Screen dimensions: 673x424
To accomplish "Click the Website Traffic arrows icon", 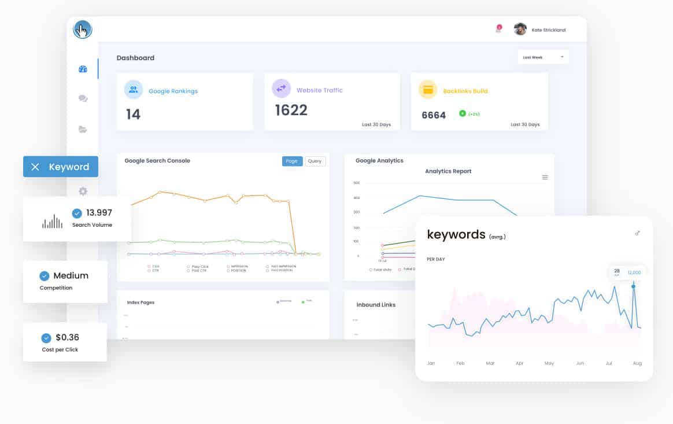I will [281, 89].
